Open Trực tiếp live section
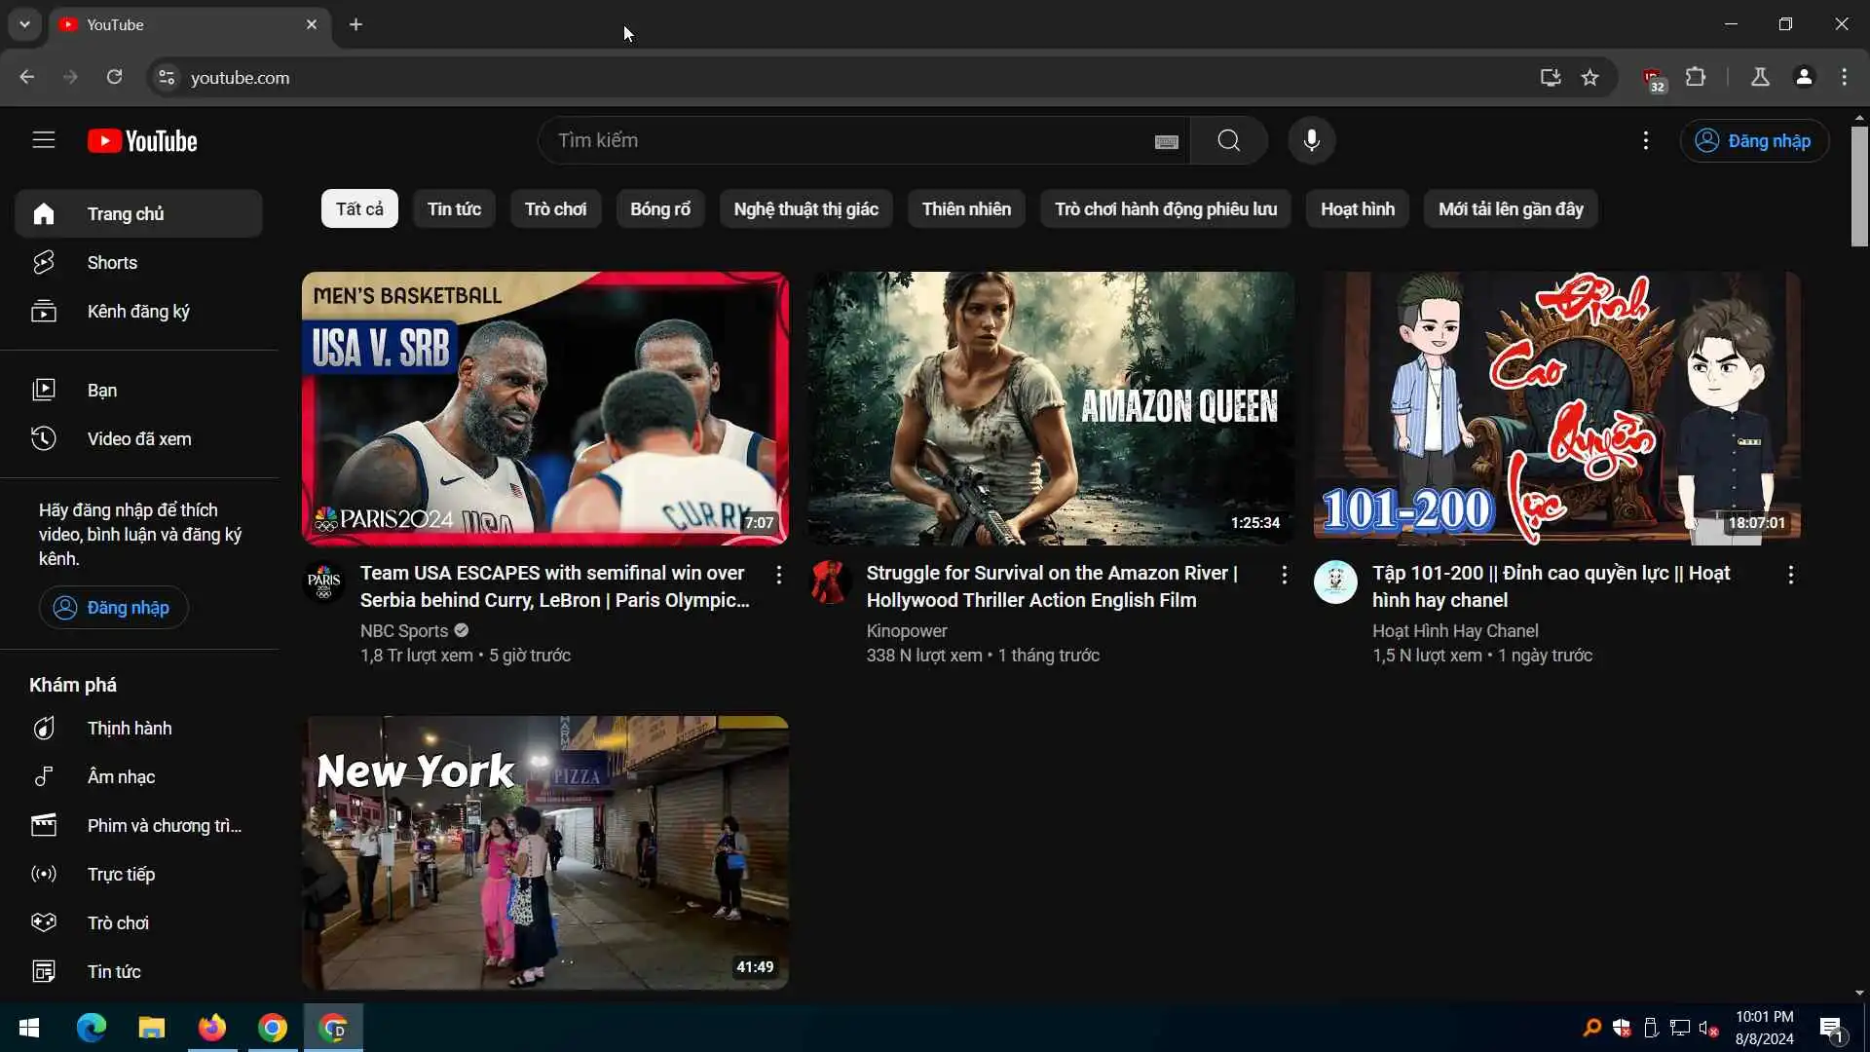Image resolution: width=1870 pixels, height=1052 pixels. click(x=121, y=874)
